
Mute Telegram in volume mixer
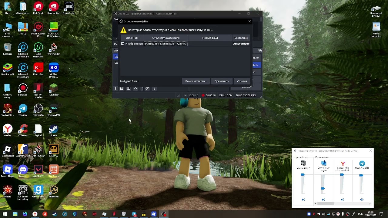tap(362, 200)
